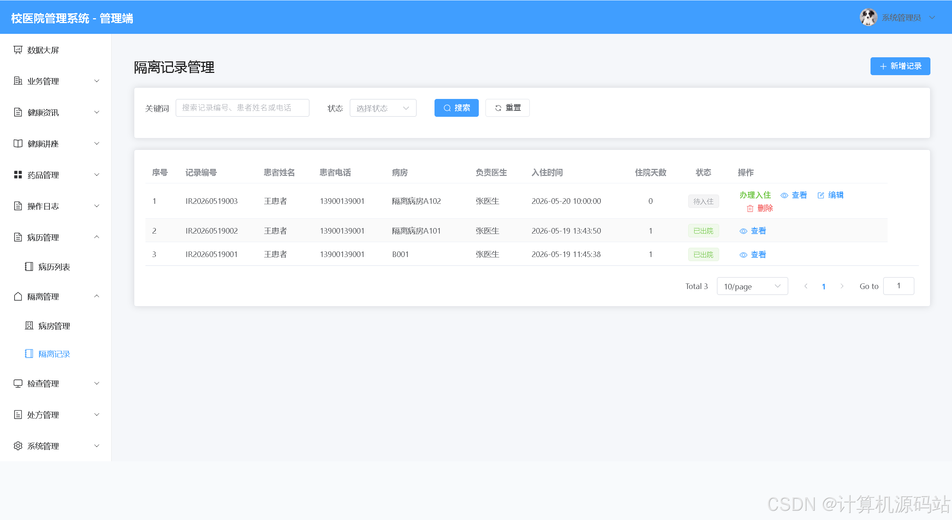
Task: Click the 处方管理 list icon
Action: tap(18, 414)
